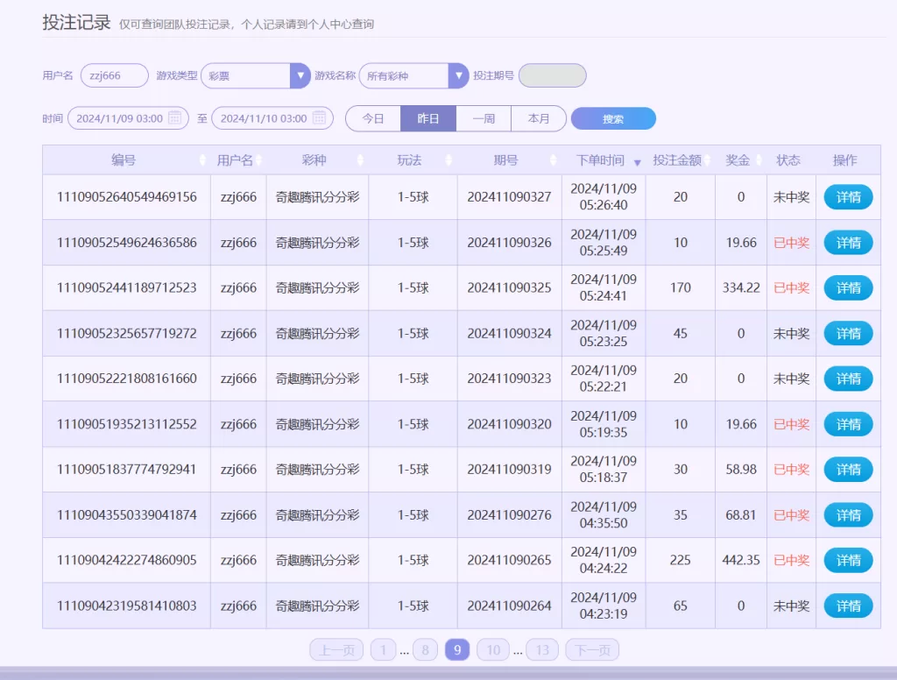
Task: Open the start time calendar icon
Action: click(175, 118)
